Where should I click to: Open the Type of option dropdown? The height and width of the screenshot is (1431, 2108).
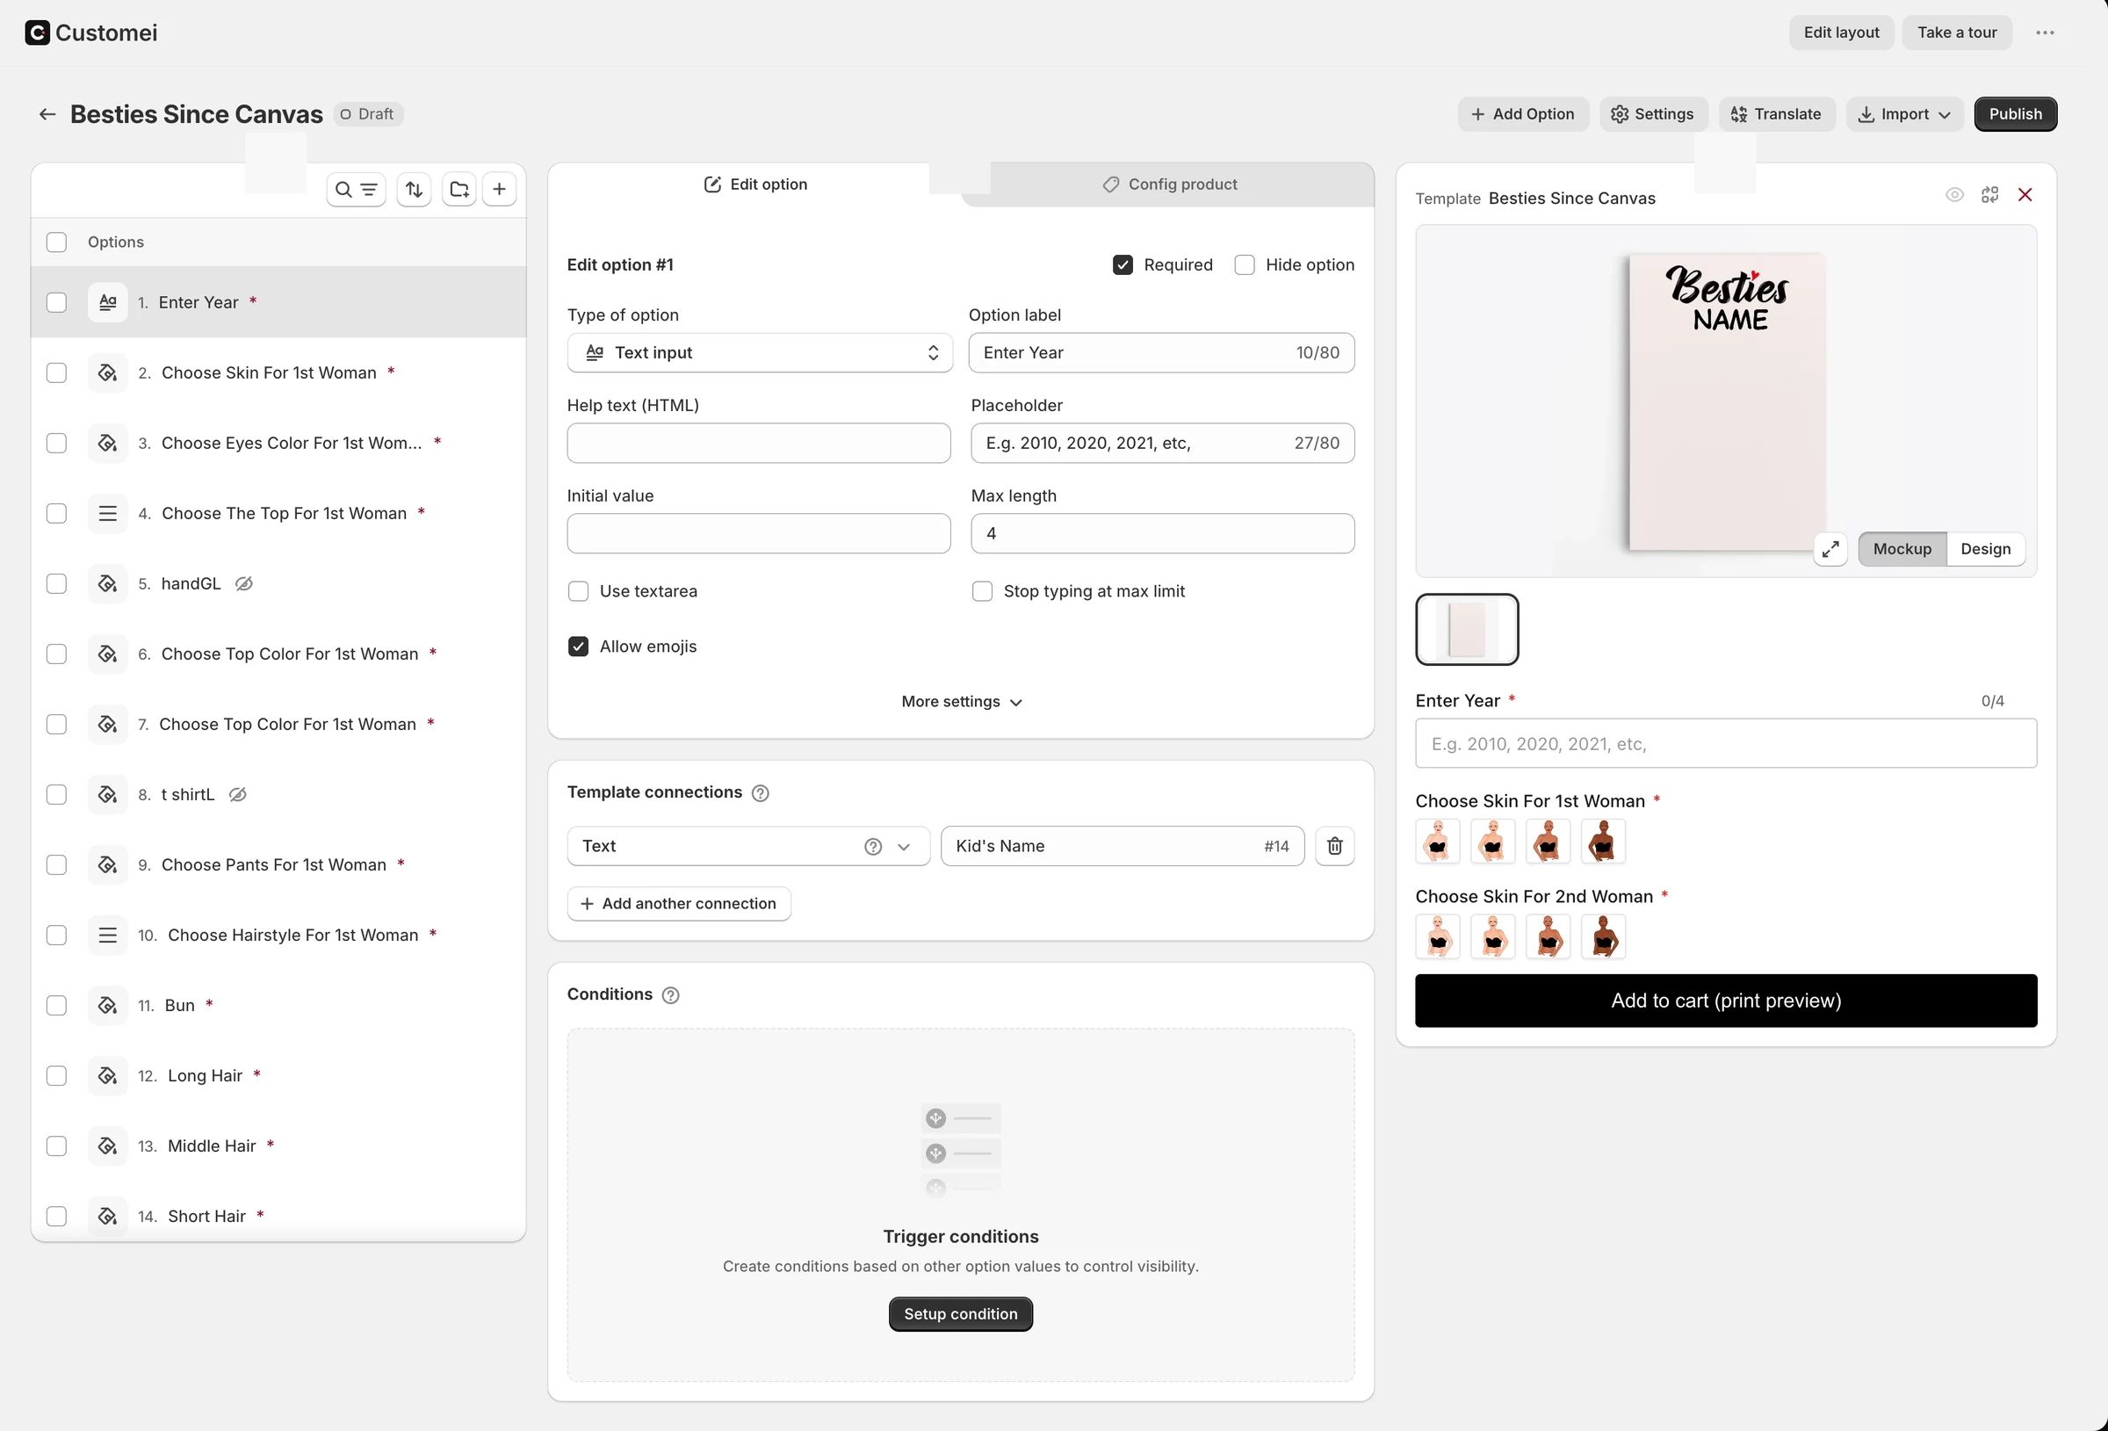click(x=759, y=353)
